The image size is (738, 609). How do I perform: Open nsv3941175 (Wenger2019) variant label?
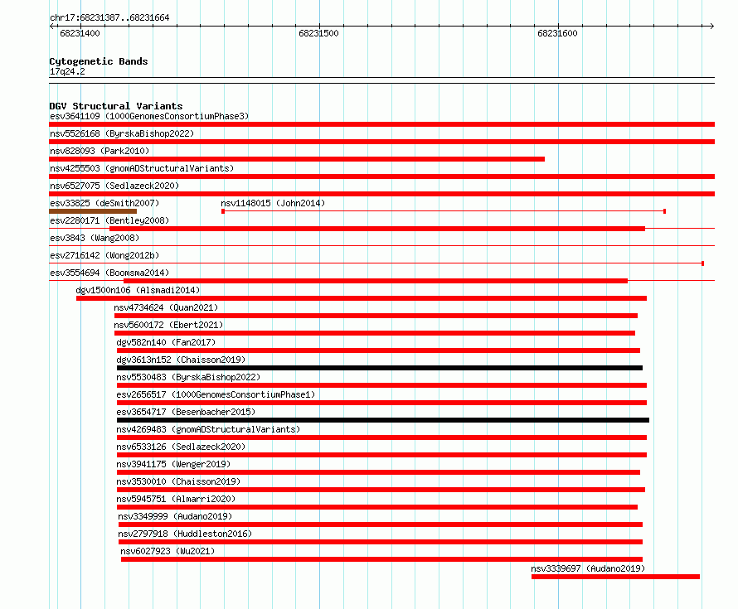coord(173,464)
